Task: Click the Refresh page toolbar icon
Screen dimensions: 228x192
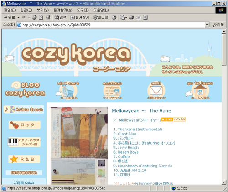Action: [41, 17]
